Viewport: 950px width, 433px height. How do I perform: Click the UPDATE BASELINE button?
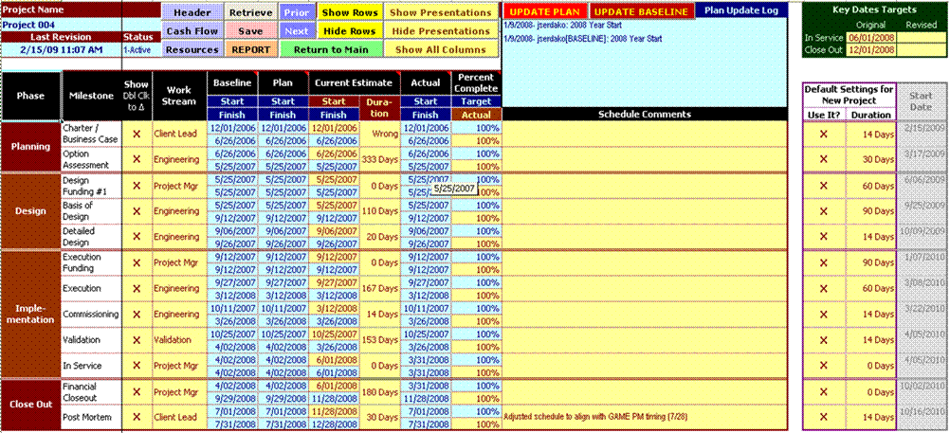pos(641,11)
